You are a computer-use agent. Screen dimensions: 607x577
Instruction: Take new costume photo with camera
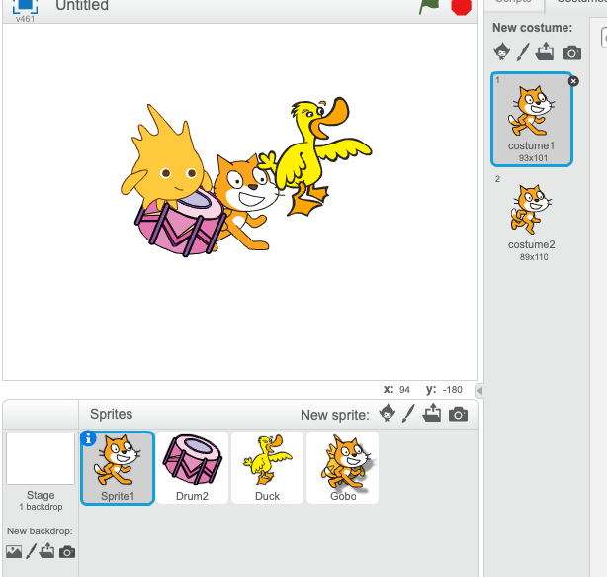coord(571,52)
